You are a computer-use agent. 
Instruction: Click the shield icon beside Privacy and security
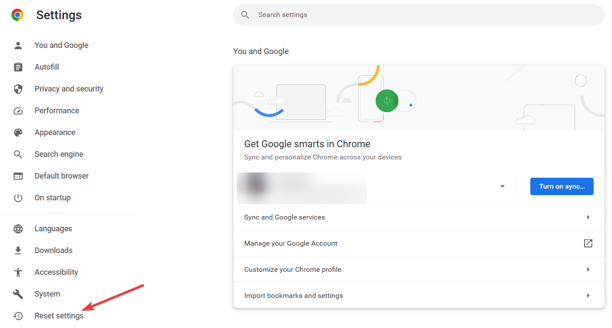tap(18, 89)
